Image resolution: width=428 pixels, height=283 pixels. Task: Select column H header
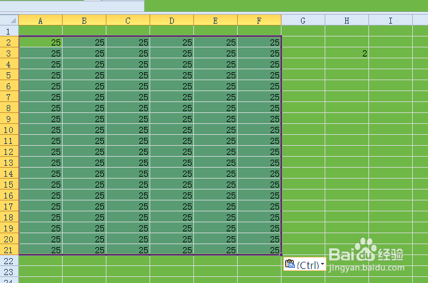[x=347, y=20]
